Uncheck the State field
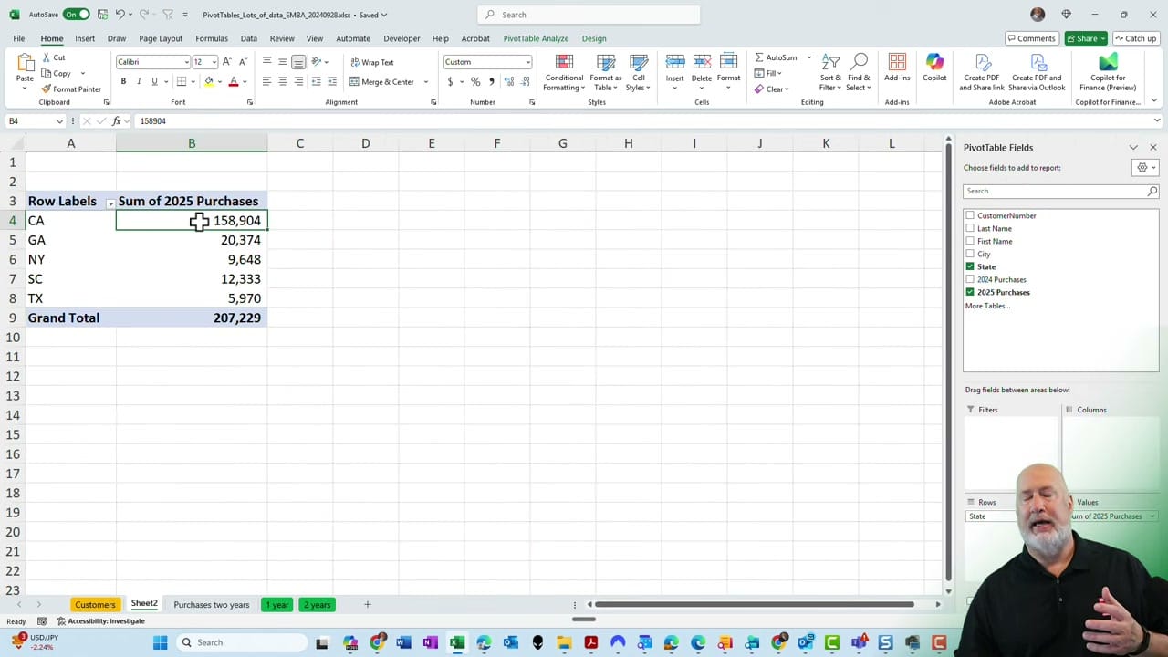The image size is (1168, 657). pyautogui.click(x=969, y=266)
